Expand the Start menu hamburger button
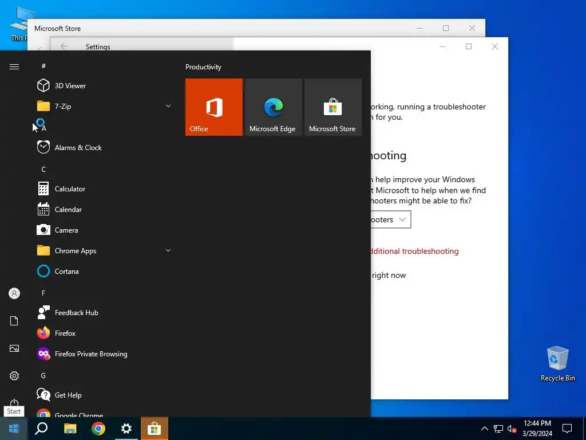 (14, 66)
